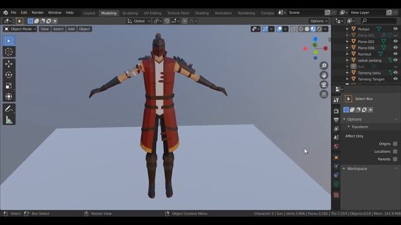
Task: Pick the Annotate tool
Action: coord(9,109)
